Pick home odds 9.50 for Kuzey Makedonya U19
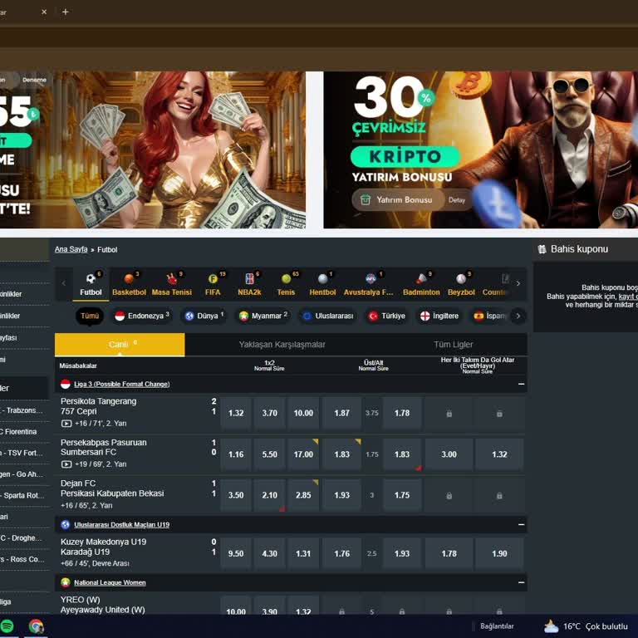Screen dimensions: 638x638 pos(236,554)
